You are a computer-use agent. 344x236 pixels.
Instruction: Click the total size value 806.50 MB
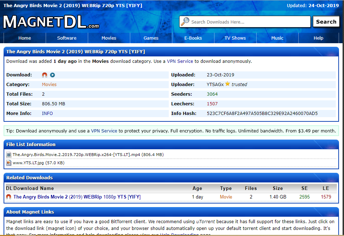[x=54, y=104]
